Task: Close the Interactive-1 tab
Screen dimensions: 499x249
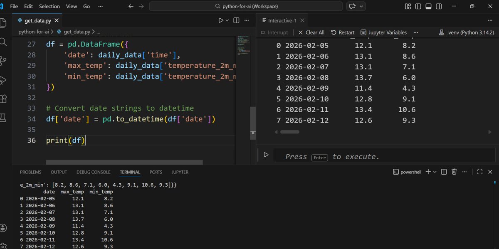Action: (x=302, y=20)
